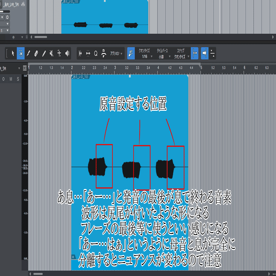Screen dimensions: 276x276
Task: Select the Arrow tool in editor toolbar
Action: pos(13,53)
